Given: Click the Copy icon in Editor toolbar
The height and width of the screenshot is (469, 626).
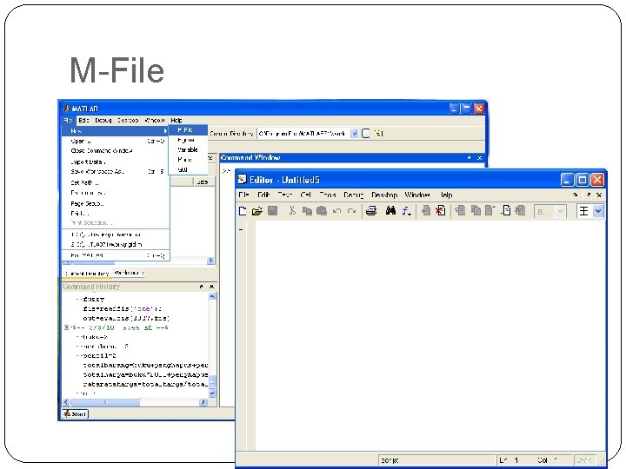Looking at the screenshot, I should (307, 211).
